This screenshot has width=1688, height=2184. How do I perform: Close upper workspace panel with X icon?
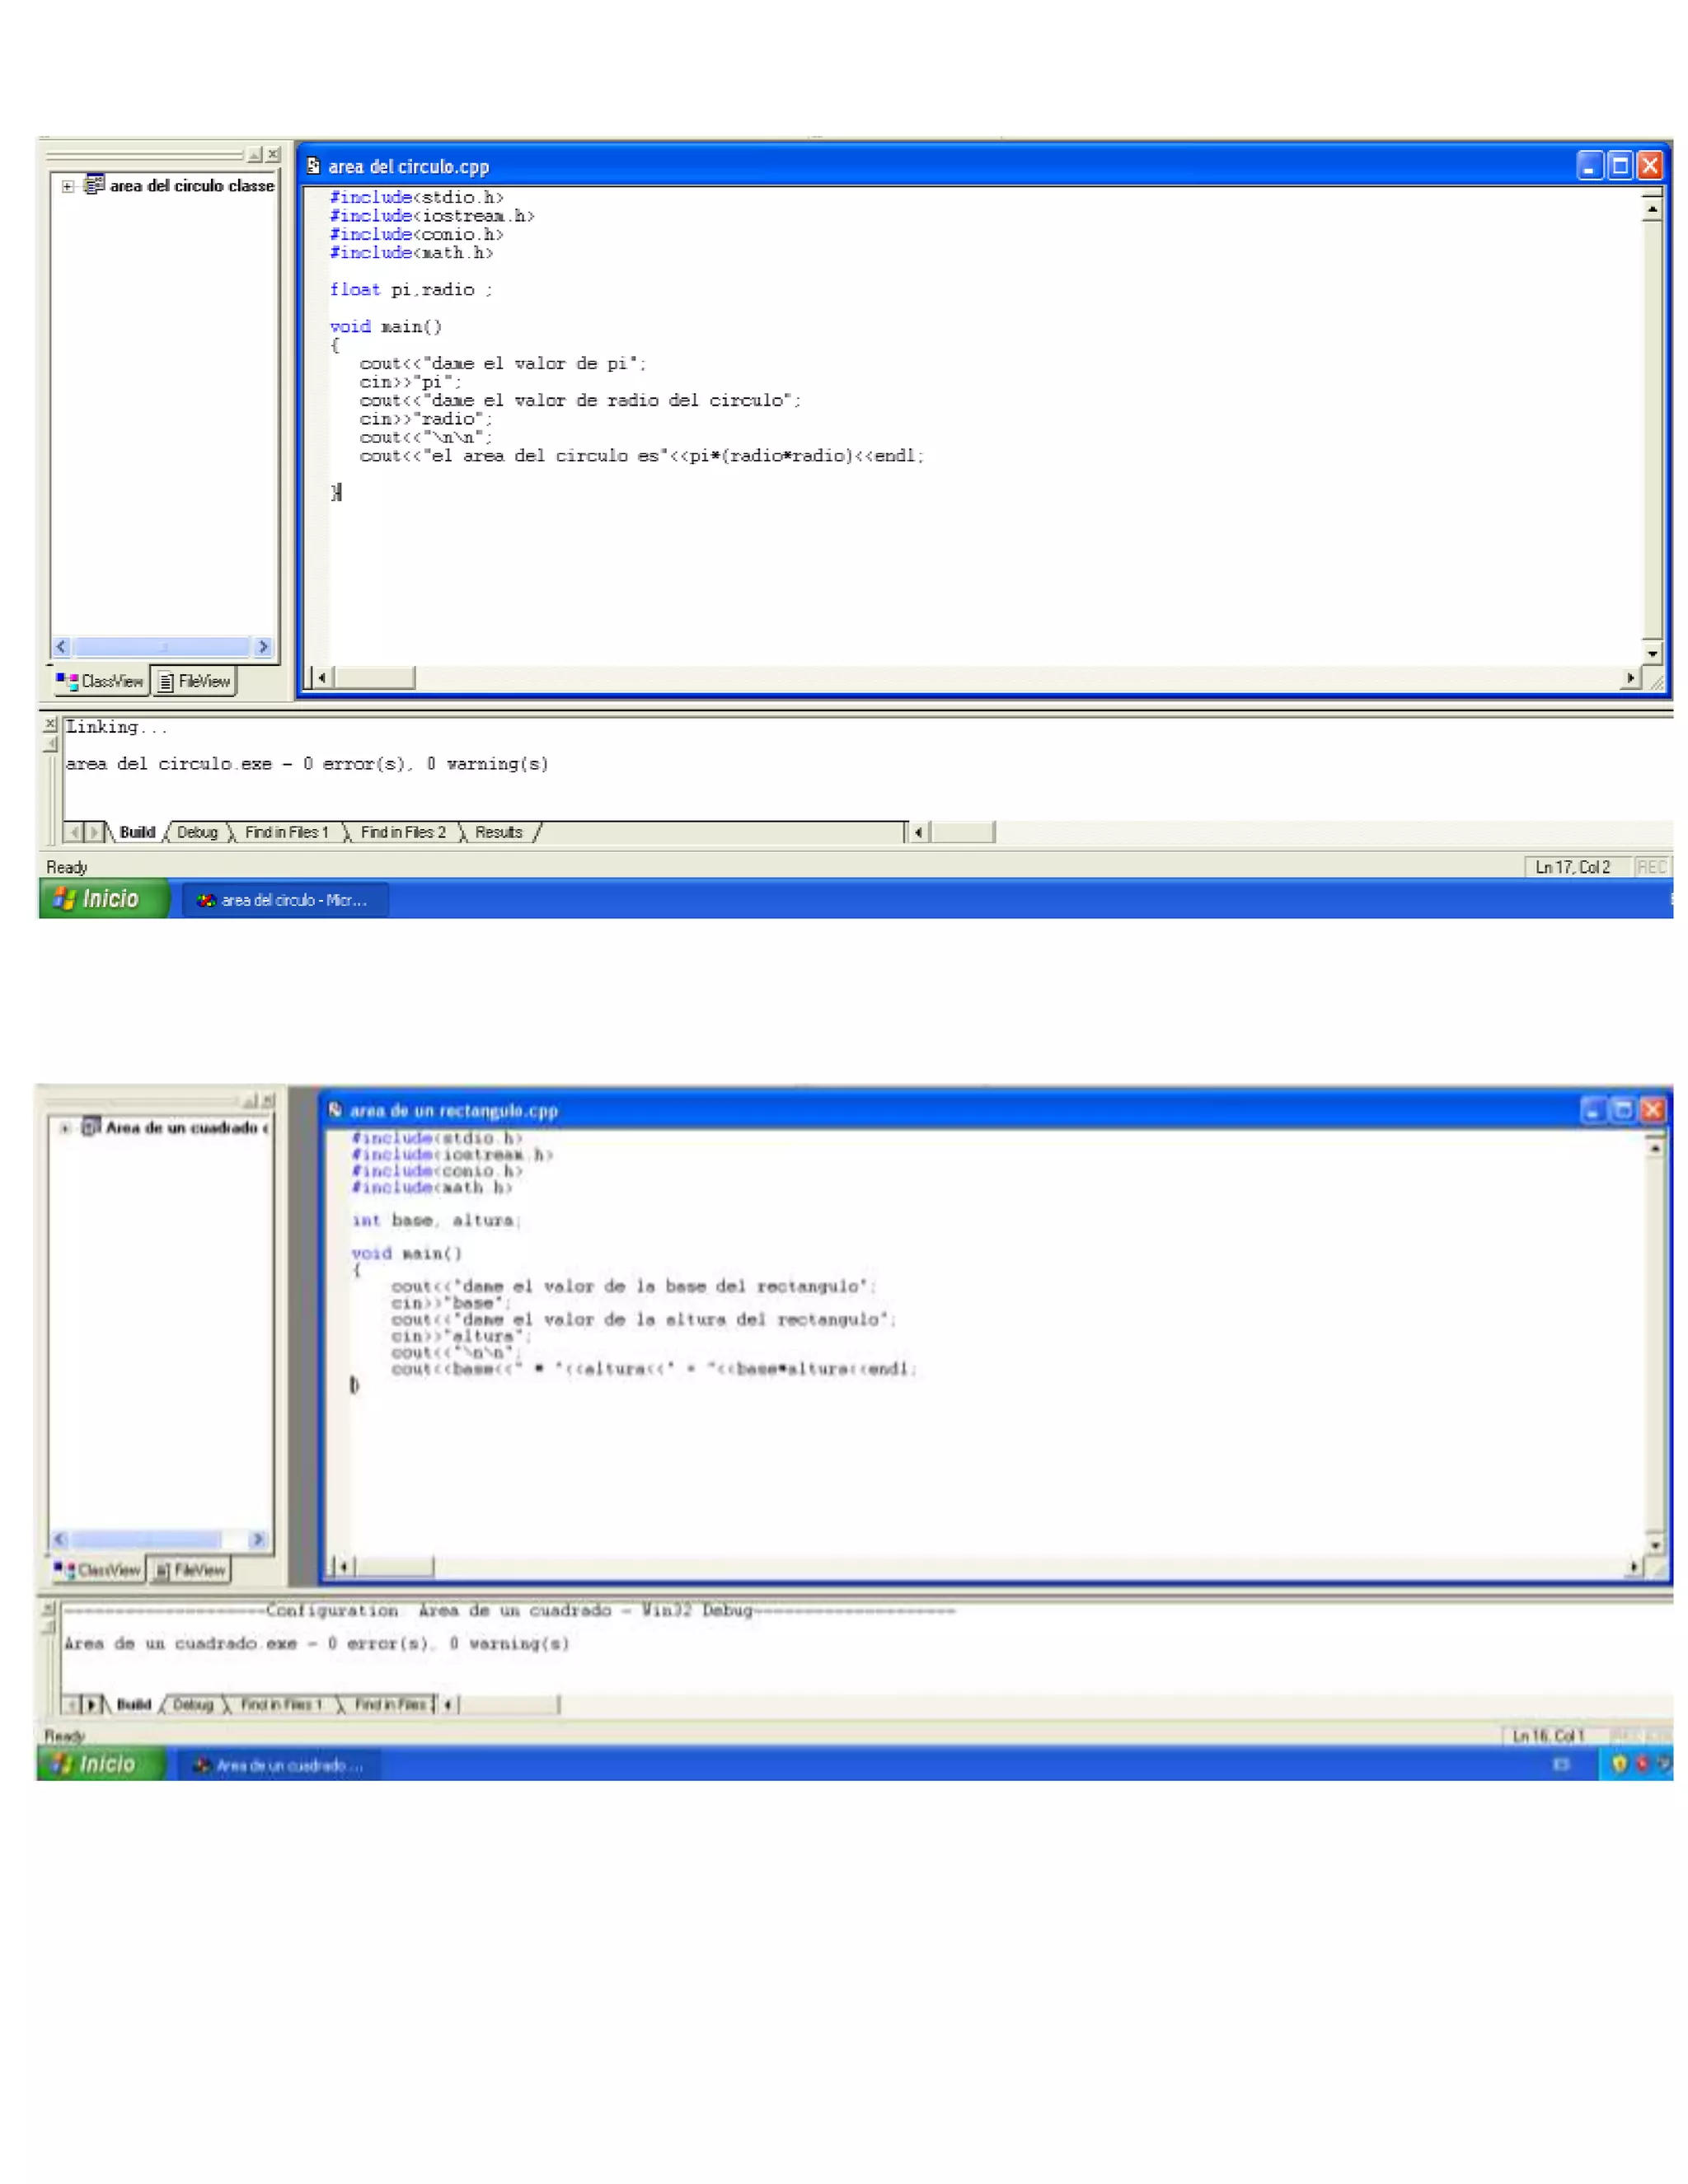pos(273,155)
